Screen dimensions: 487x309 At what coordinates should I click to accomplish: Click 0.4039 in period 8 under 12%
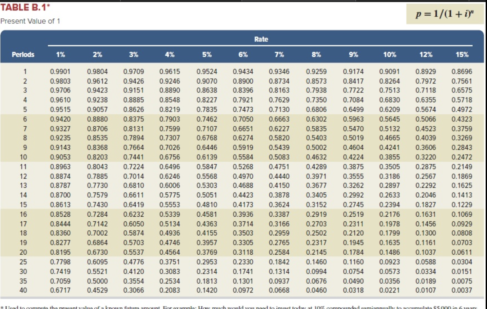pos(426,138)
